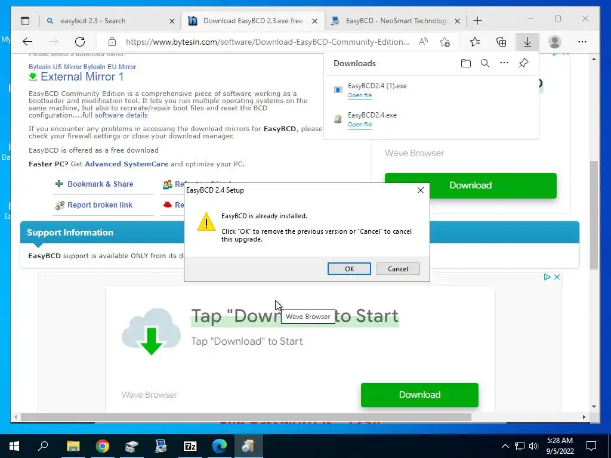Open the notification center icon

pos(591,446)
